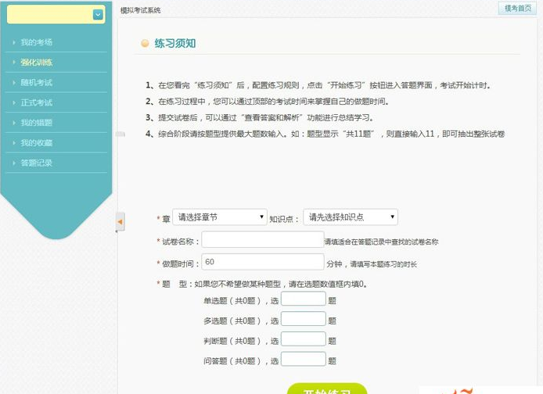Open the yellow dropdown at sidebar top

pos(56,14)
